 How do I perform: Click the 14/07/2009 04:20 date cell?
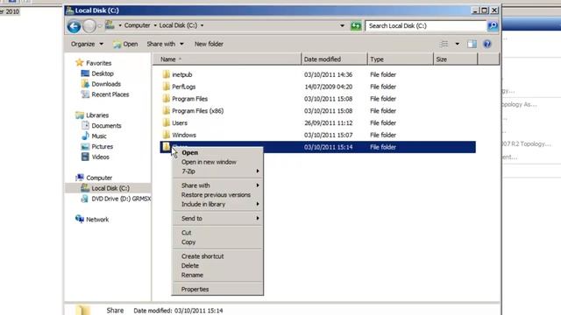pos(329,87)
